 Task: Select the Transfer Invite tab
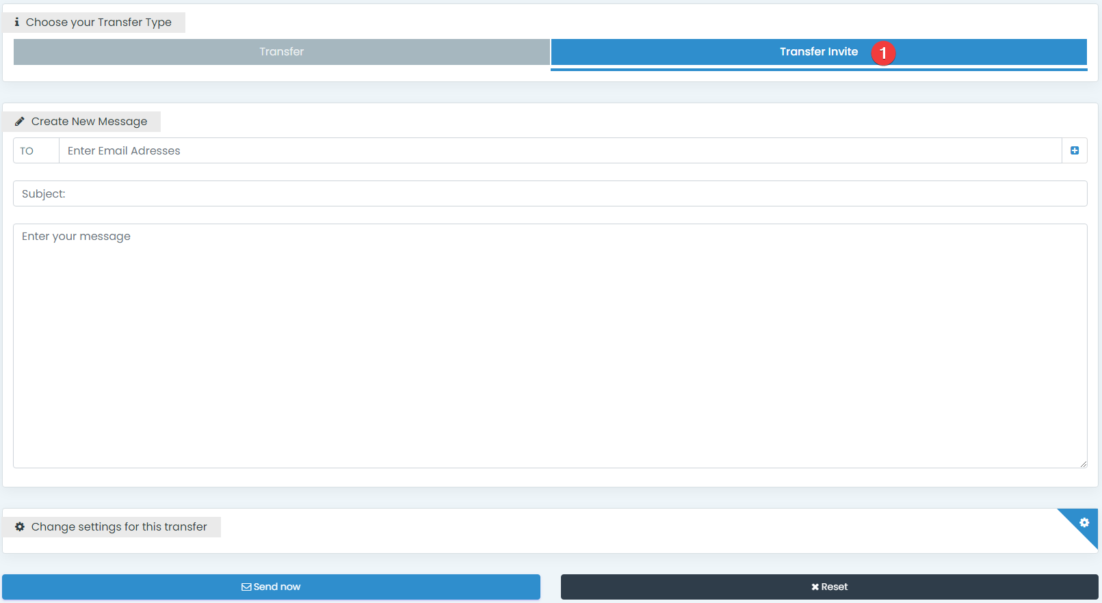[818, 52]
